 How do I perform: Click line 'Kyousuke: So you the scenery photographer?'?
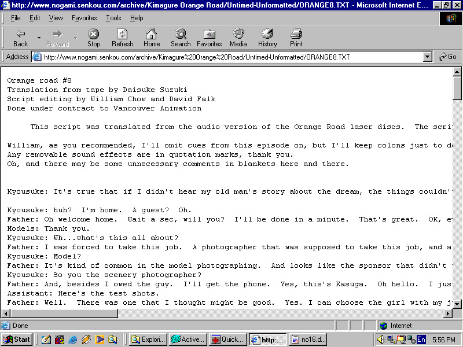(104, 275)
